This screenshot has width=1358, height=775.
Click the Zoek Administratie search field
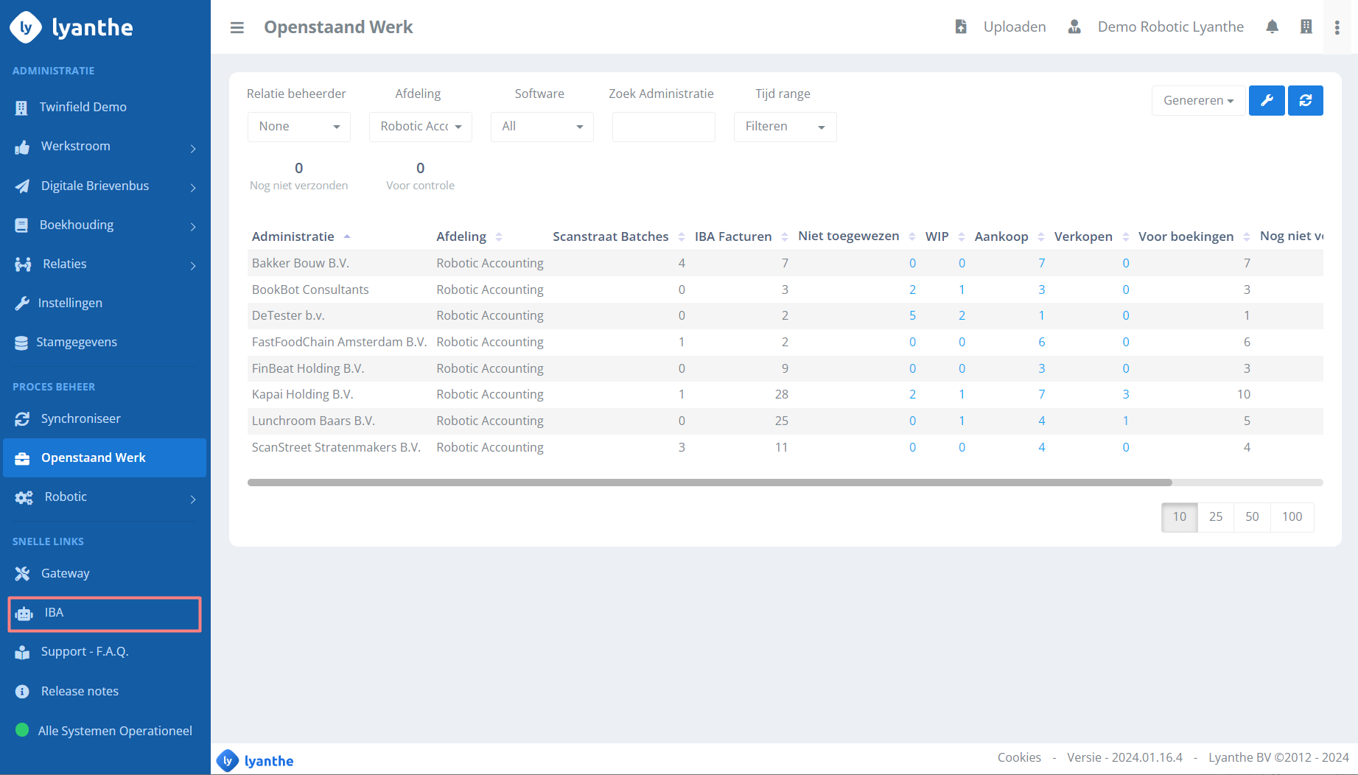(663, 127)
